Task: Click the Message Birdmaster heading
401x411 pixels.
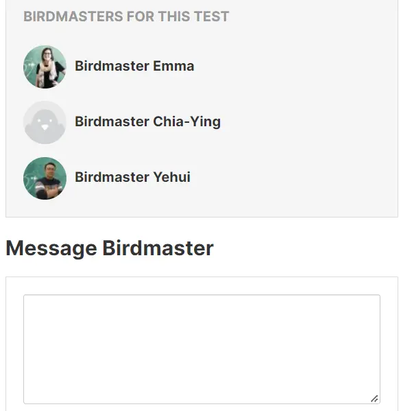Action: click(x=110, y=248)
